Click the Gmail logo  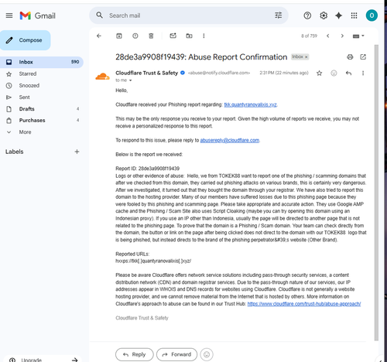tap(38, 15)
